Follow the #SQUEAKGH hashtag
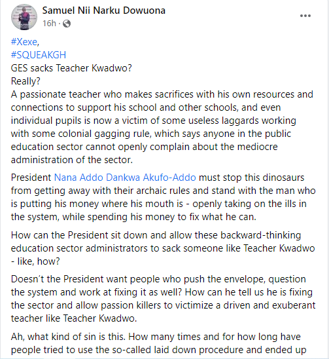329x359 pixels. (x=39, y=55)
